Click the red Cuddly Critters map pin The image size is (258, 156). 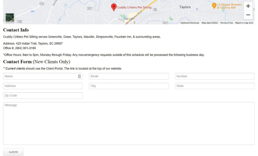tap(114, 7)
